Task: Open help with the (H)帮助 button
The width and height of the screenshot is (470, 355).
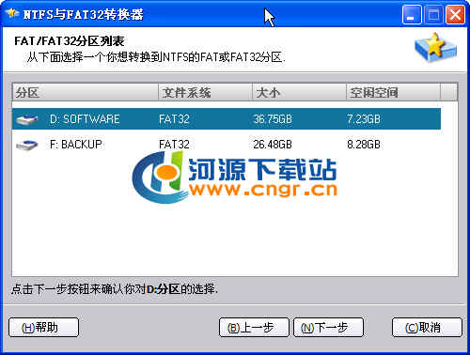Action: (43, 328)
